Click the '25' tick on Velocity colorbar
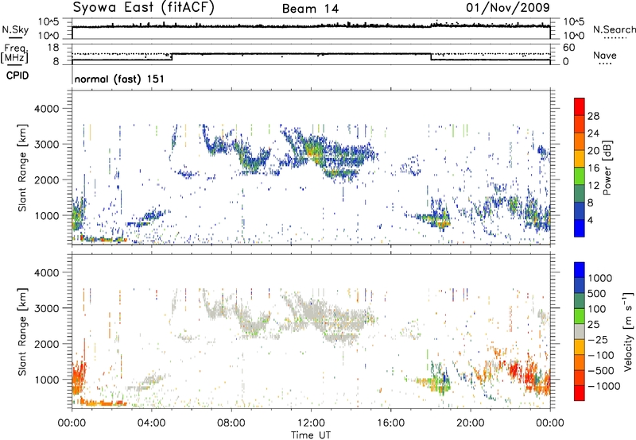 [593, 325]
